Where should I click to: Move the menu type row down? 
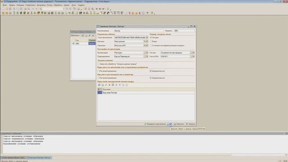coord(120,85)
